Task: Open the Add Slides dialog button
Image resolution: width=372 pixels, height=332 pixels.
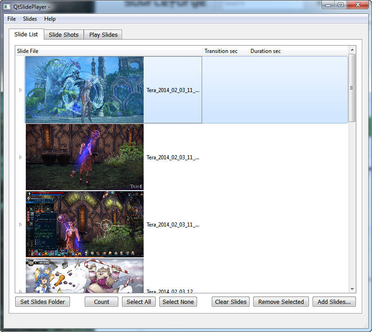Action: (x=334, y=302)
